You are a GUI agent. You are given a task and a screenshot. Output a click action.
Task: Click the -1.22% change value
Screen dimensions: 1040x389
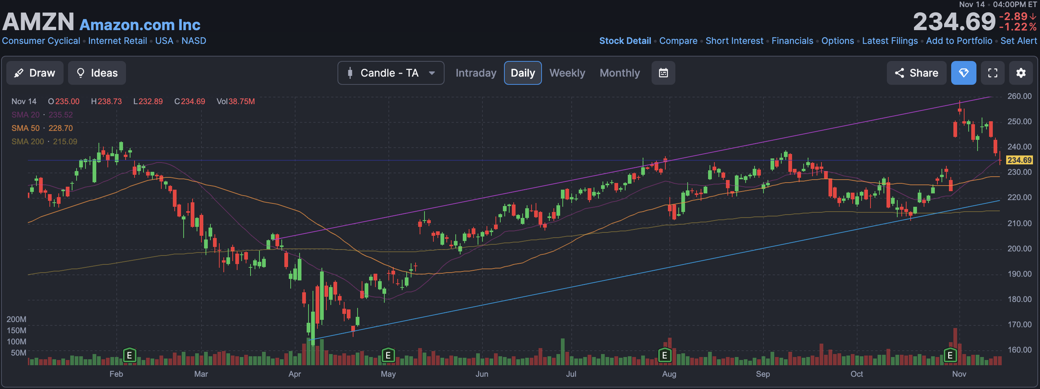(1018, 27)
